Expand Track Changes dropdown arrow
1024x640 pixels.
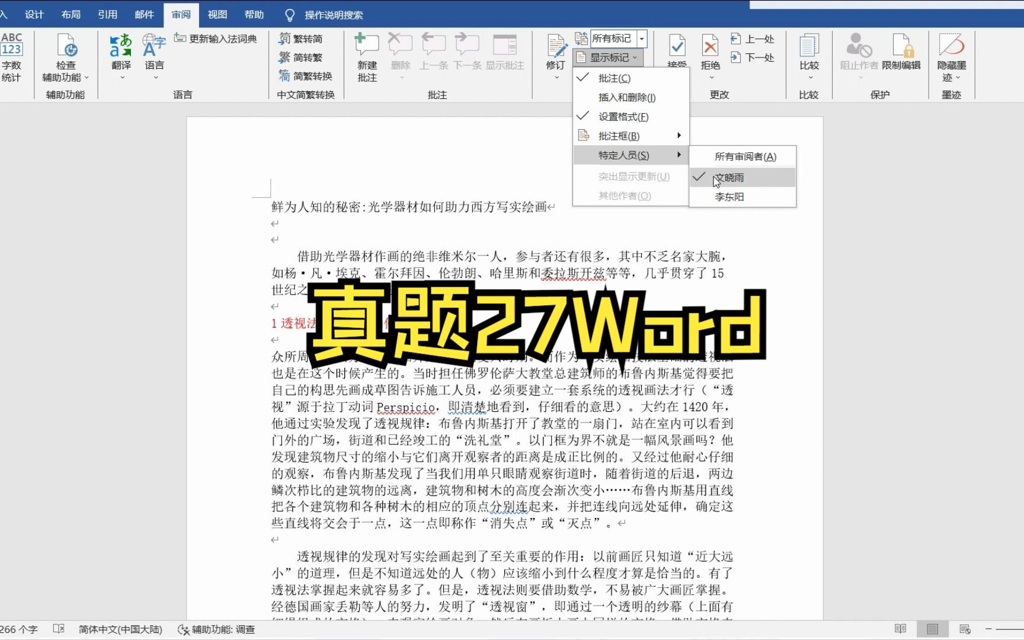556,78
